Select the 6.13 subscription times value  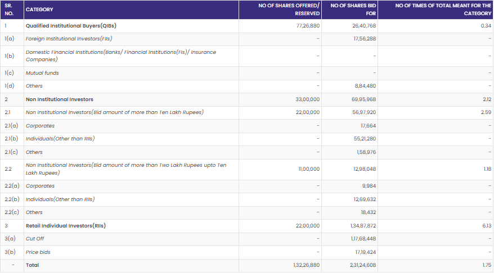click(x=486, y=226)
